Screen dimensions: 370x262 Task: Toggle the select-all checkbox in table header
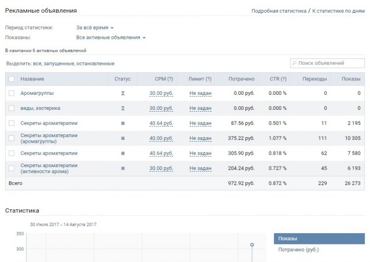[12, 79]
